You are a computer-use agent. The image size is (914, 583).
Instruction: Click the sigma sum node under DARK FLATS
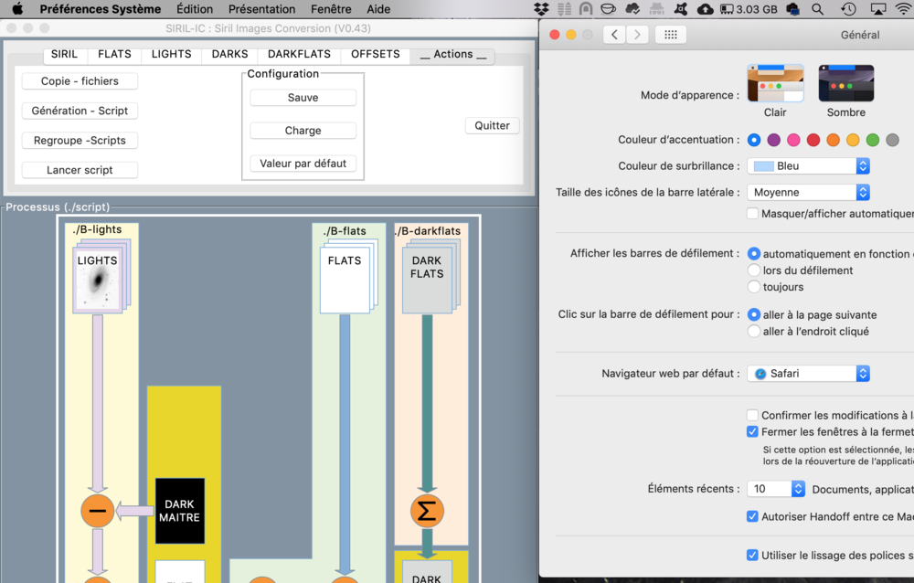[x=427, y=512]
